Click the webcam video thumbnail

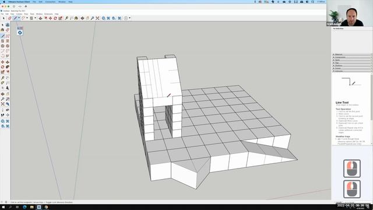(350, 13)
